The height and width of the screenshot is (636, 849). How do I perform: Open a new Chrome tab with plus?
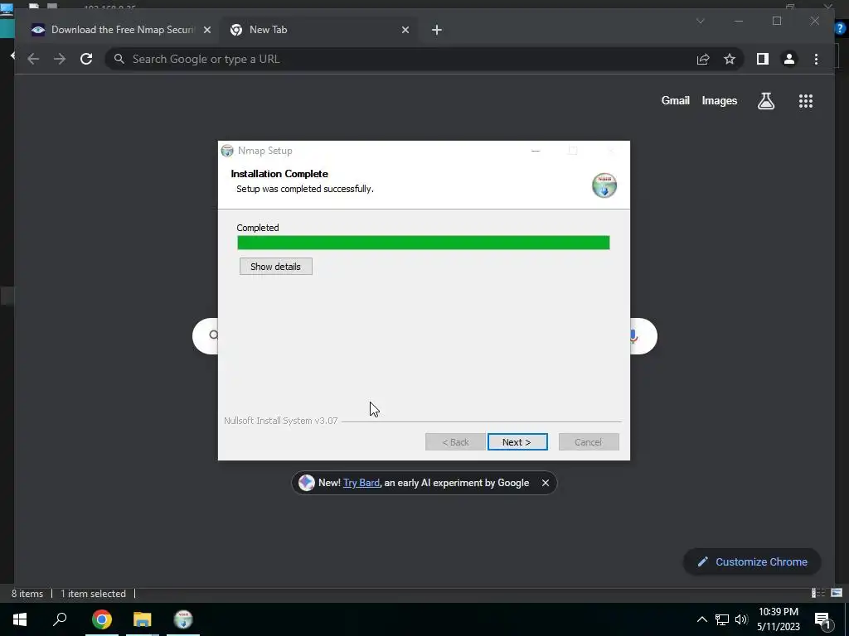436,30
